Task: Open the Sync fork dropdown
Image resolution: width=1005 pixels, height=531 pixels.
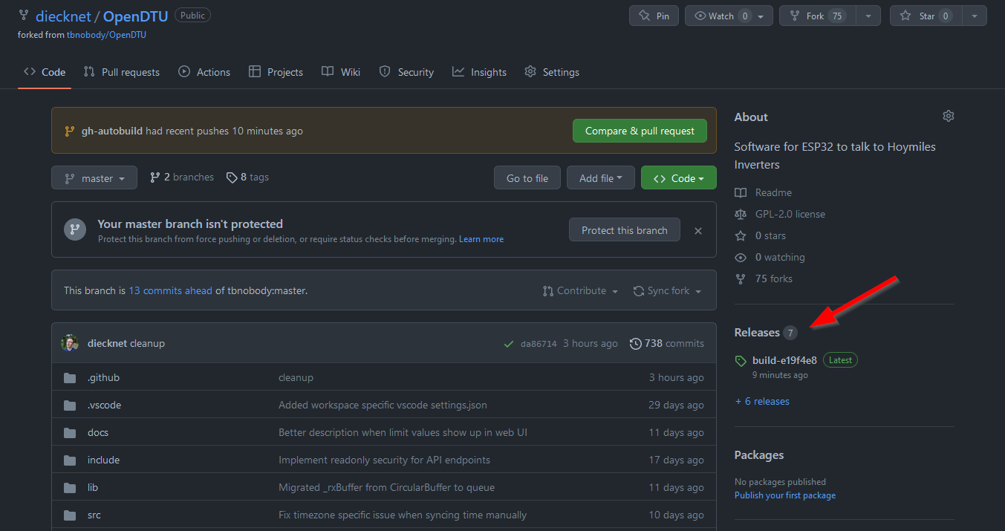Action: 667,290
